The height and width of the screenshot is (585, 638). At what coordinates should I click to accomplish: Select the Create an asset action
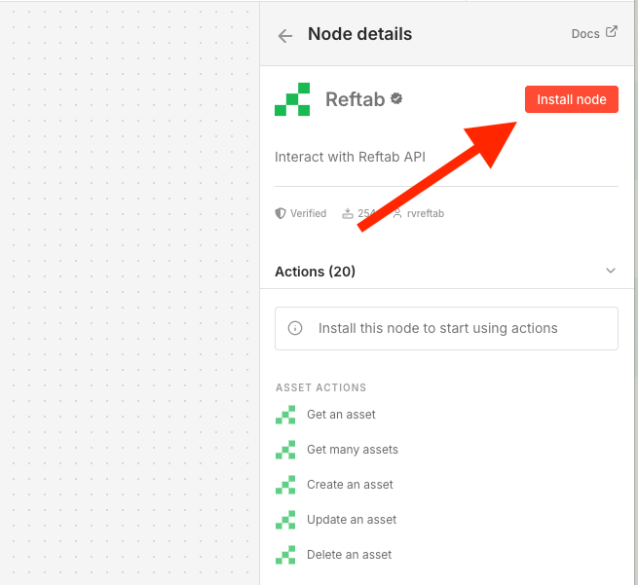point(350,485)
